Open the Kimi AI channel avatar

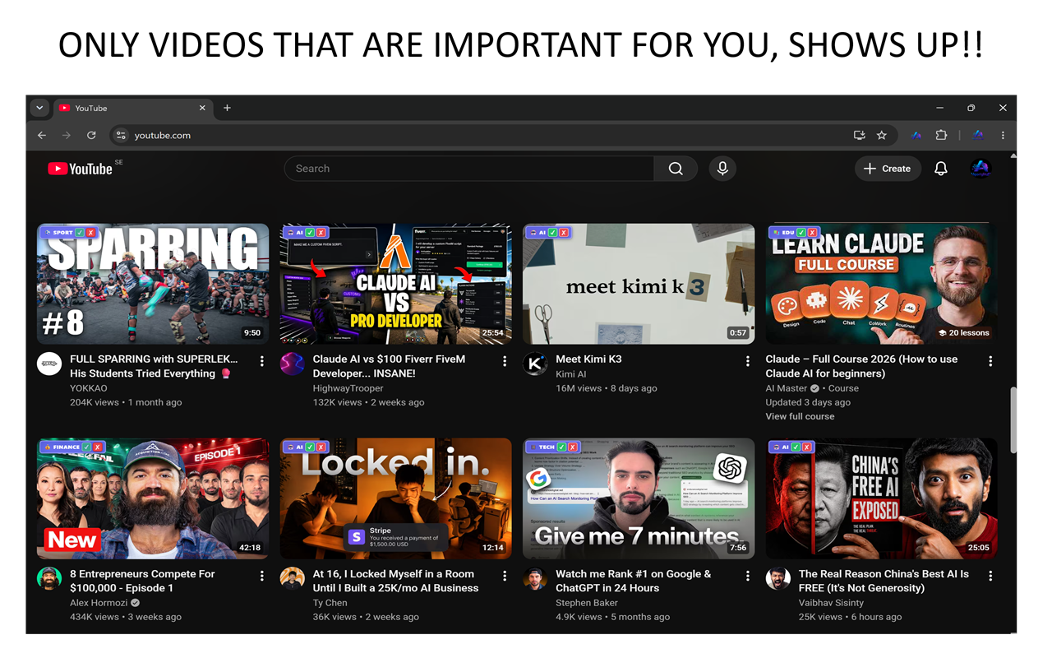coord(535,364)
